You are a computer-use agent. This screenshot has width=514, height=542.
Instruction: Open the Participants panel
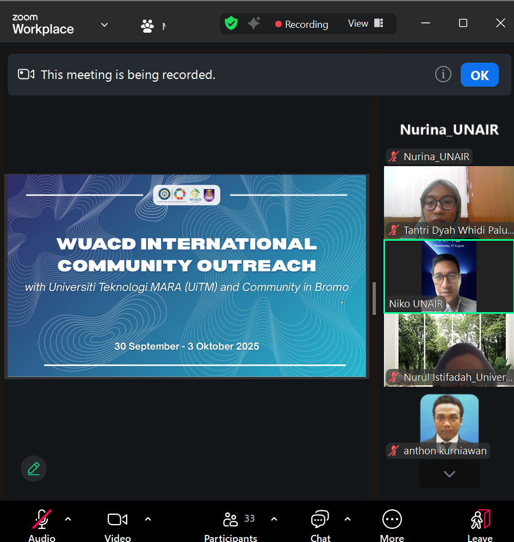click(231, 525)
